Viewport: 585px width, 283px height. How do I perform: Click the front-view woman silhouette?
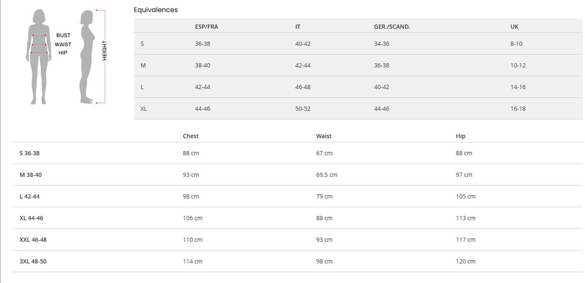tap(39, 56)
